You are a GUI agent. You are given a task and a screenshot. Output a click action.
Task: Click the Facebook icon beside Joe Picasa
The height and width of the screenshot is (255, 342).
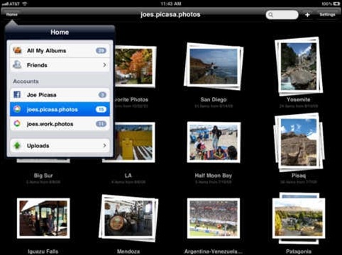click(17, 95)
